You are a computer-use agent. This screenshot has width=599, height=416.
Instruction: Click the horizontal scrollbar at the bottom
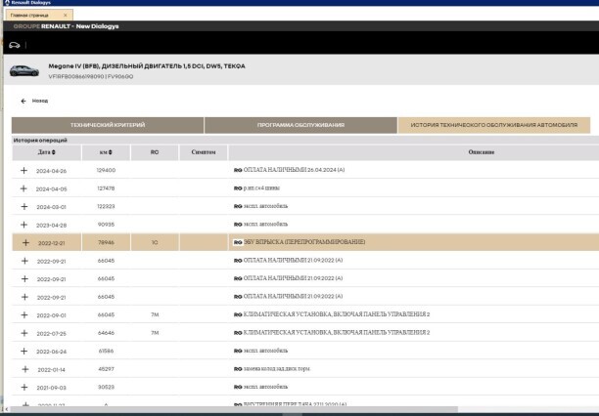pyautogui.click(x=294, y=411)
